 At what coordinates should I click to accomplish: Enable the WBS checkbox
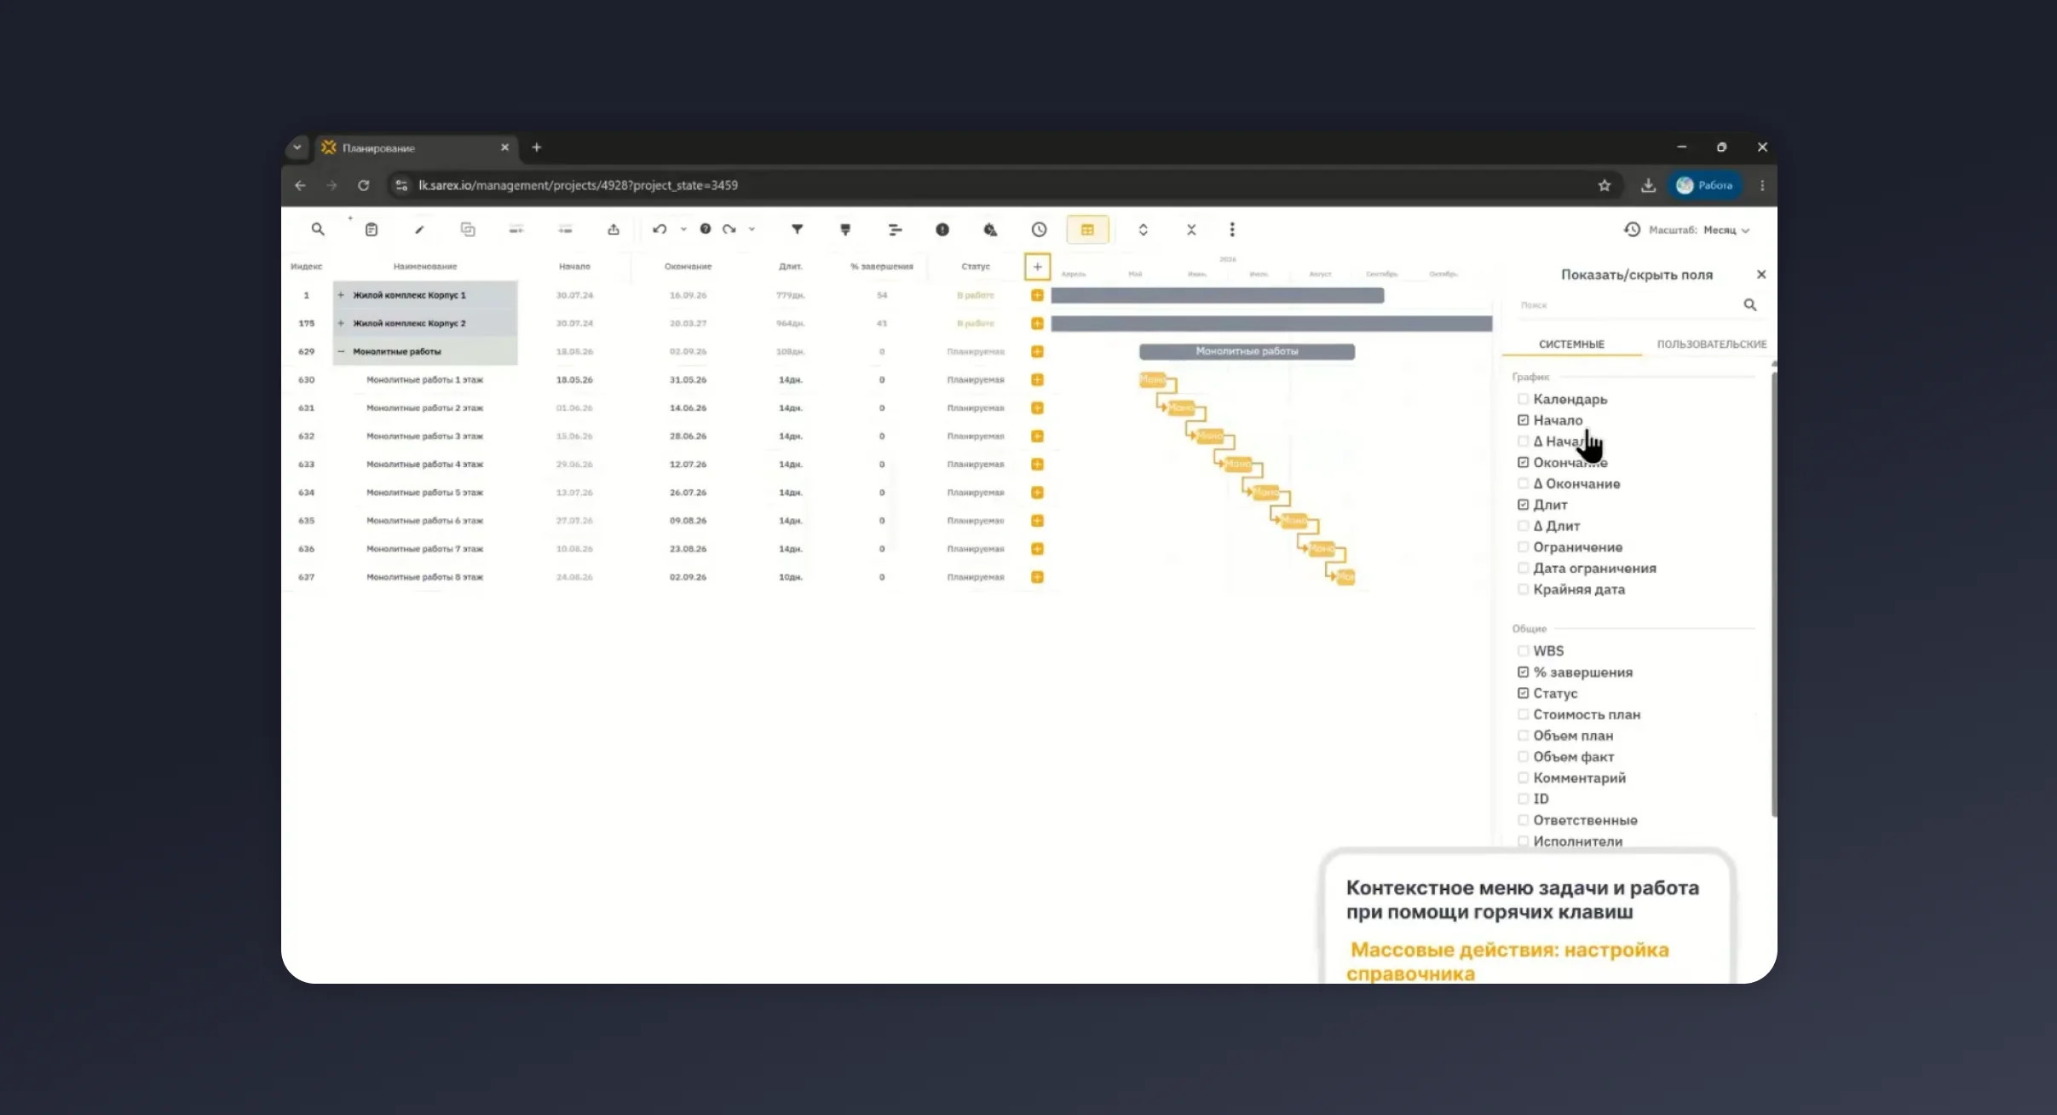tap(1523, 650)
